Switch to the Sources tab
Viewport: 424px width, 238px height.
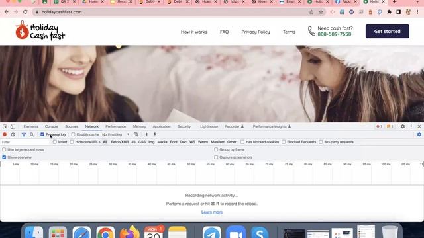pyautogui.click(x=72, y=126)
